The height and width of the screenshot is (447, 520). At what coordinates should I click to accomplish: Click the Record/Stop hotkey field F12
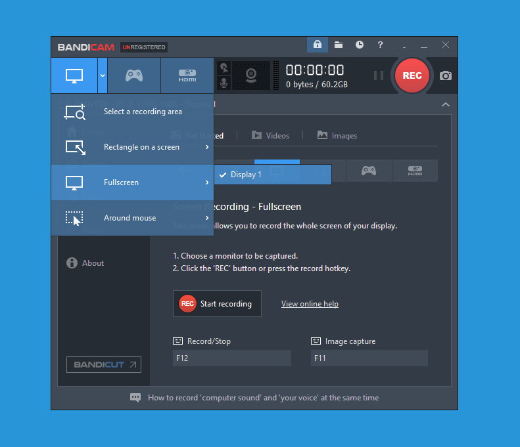point(232,358)
